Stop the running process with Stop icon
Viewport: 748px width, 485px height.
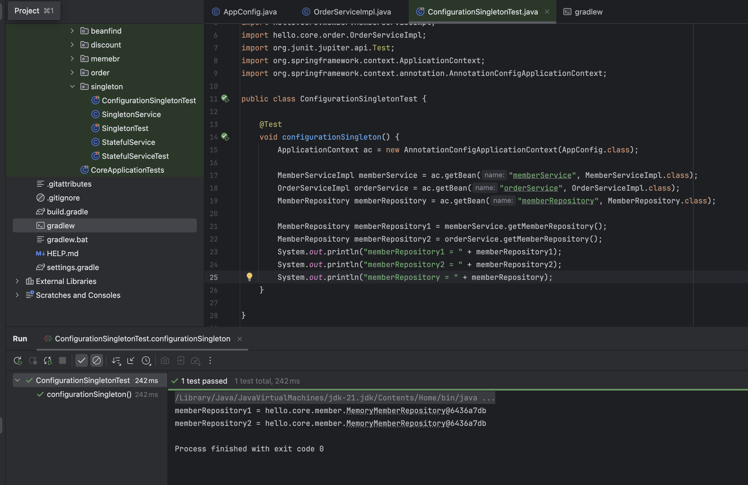tap(63, 360)
